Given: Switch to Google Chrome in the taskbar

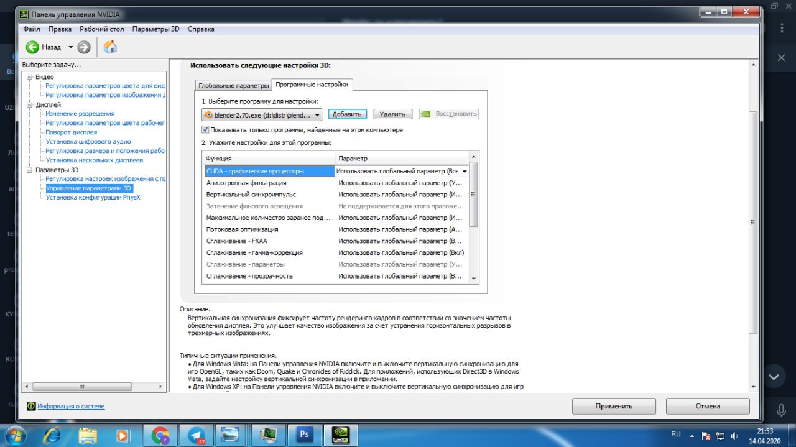Looking at the screenshot, I should click(160, 435).
